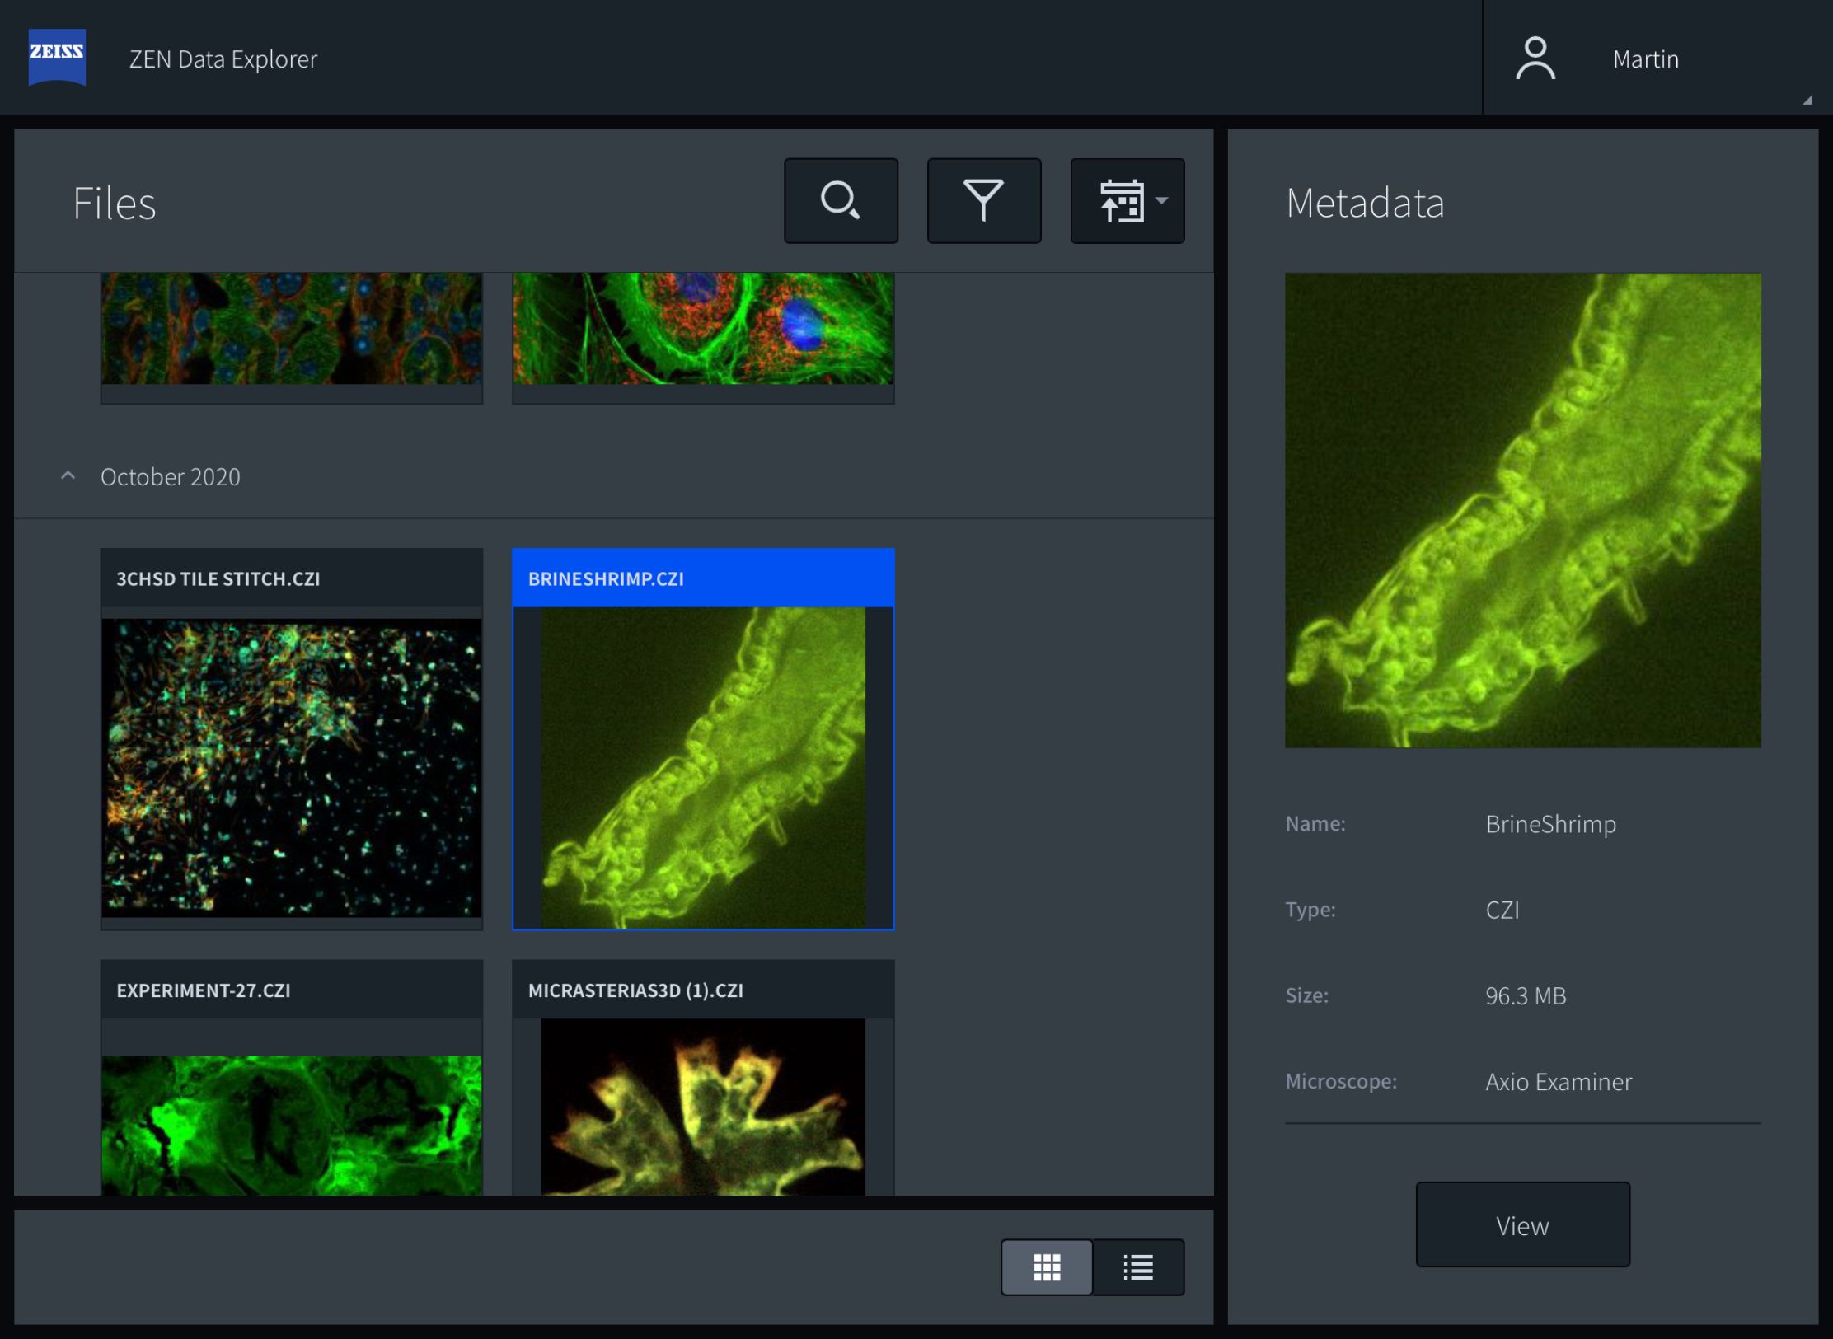Click the View button in Metadata
This screenshot has width=1833, height=1339.
pyautogui.click(x=1522, y=1224)
